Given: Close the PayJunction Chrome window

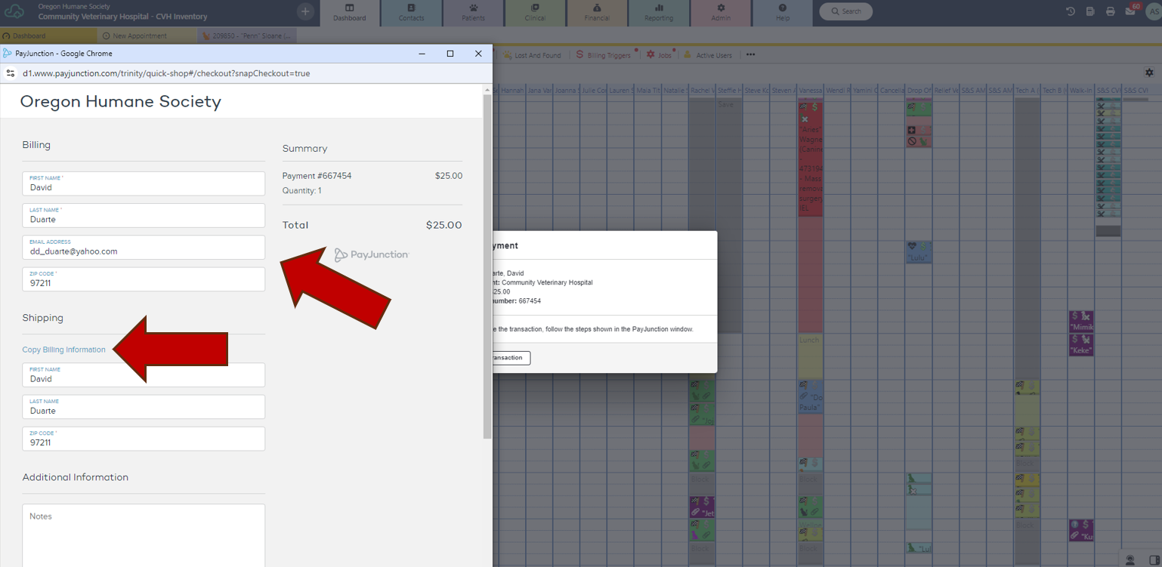Looking at the screenshot, I should click(x=478, y=54).
